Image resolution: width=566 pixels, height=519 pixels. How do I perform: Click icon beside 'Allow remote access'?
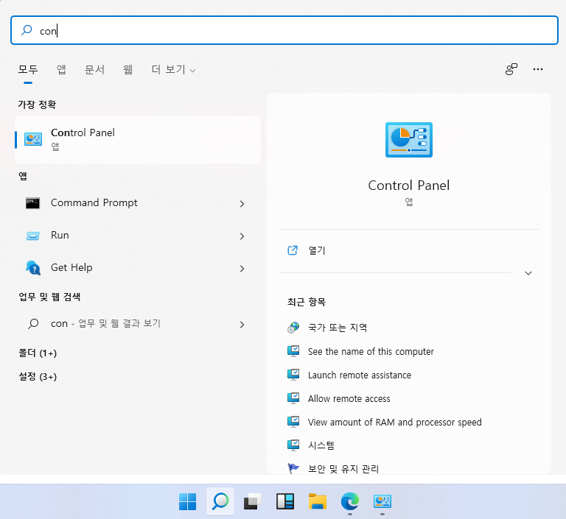pos(293,398)
